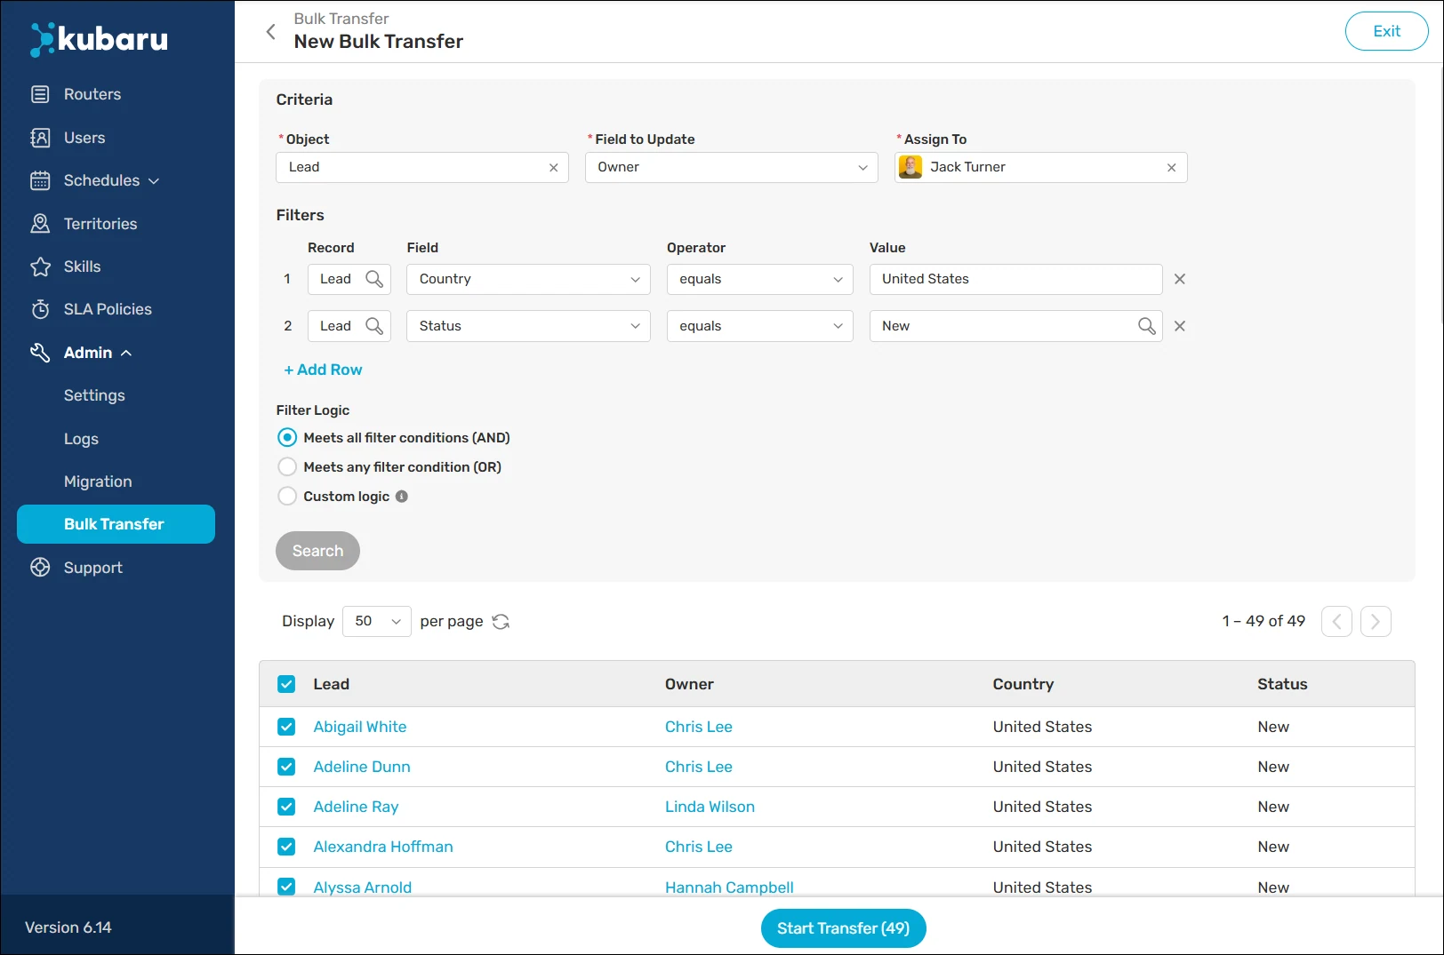Toggle the select-all Lead checkbox
1444x955 pixels.
286,684
